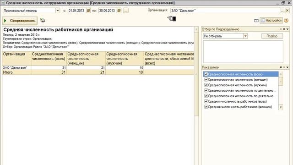This screenshot has height=165, width=293.
Task: Click double-left arrows in Показатели header
Action: [x=281, y=67]
